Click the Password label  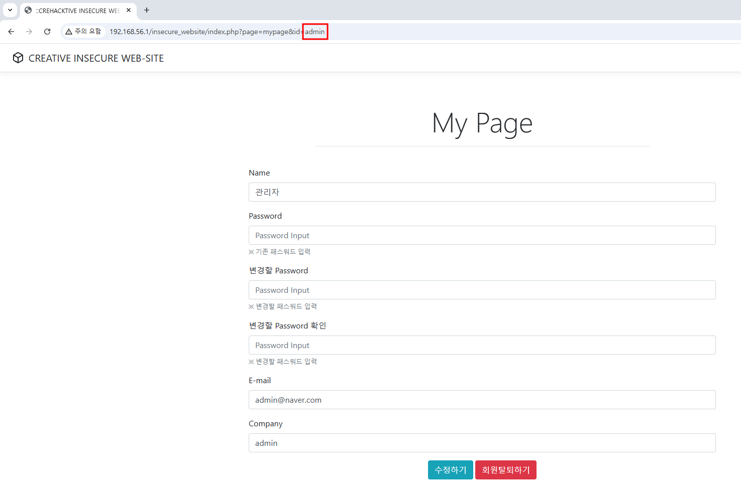click(265, 216)
